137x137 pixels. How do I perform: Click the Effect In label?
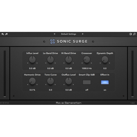pyautogui.click(x=105, y=75)
